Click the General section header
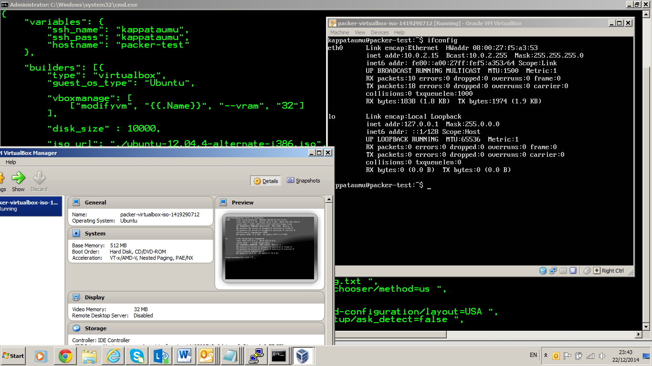The image size is (652, 366). 140,203
